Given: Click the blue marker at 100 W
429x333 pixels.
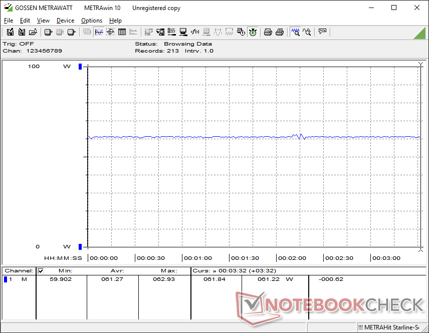Looking at the screenshot, I should [x=80, y=67].
